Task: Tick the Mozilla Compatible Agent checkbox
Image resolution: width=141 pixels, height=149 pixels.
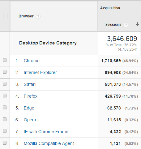Action: coord(5,143)
